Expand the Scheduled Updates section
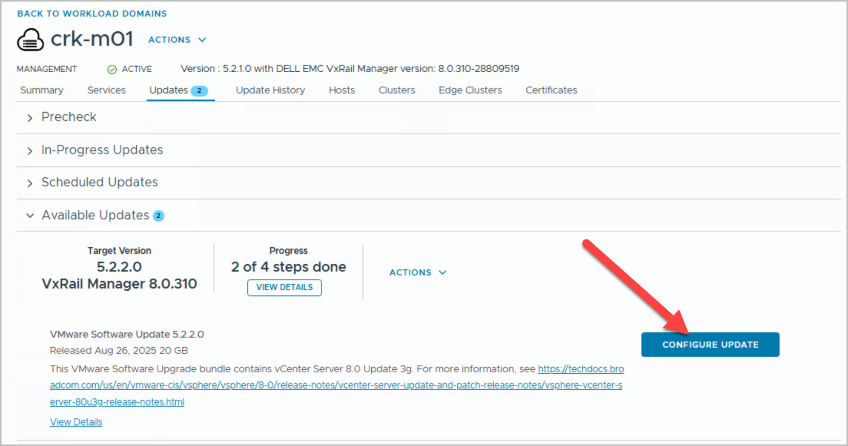848x446 pixels. (x=30, y=183)
